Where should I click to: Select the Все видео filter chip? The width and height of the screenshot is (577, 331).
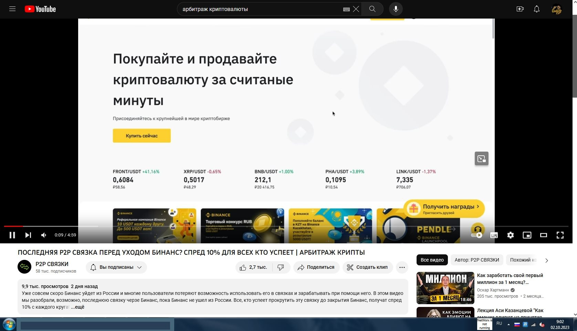[x=432, y=260]
